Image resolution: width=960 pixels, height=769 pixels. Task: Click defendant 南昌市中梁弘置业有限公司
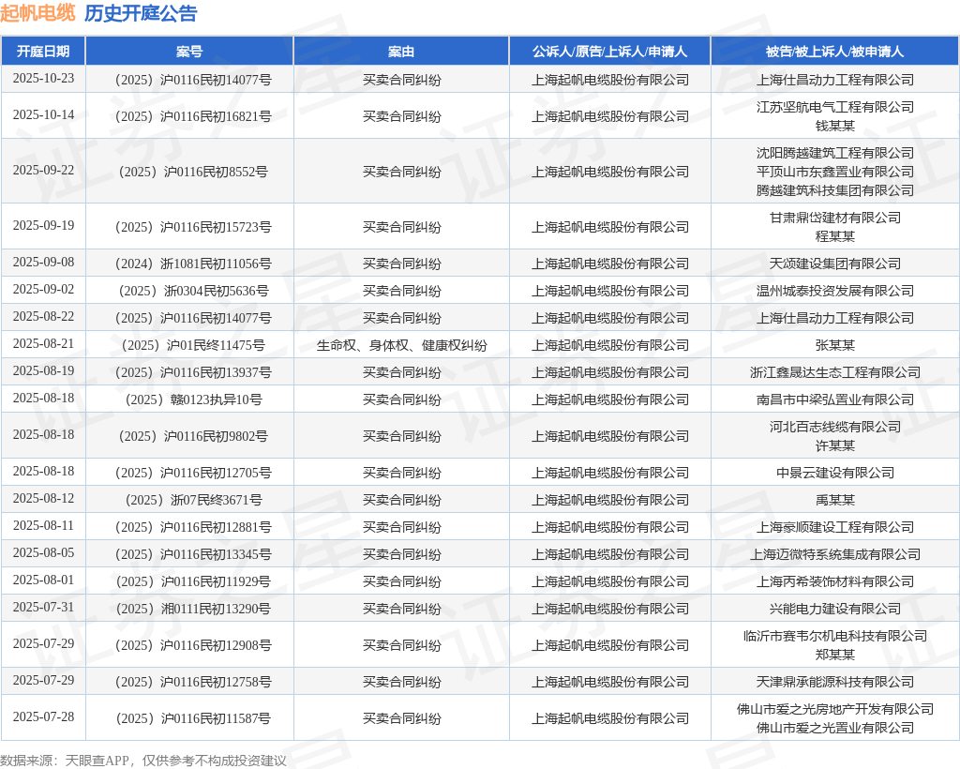(835, 400)
